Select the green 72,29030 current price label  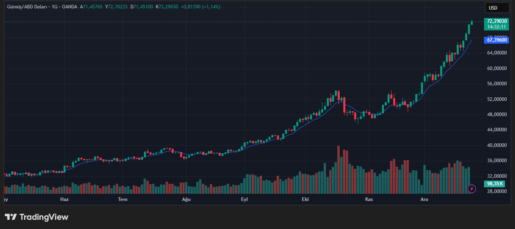tap(497, 21)
